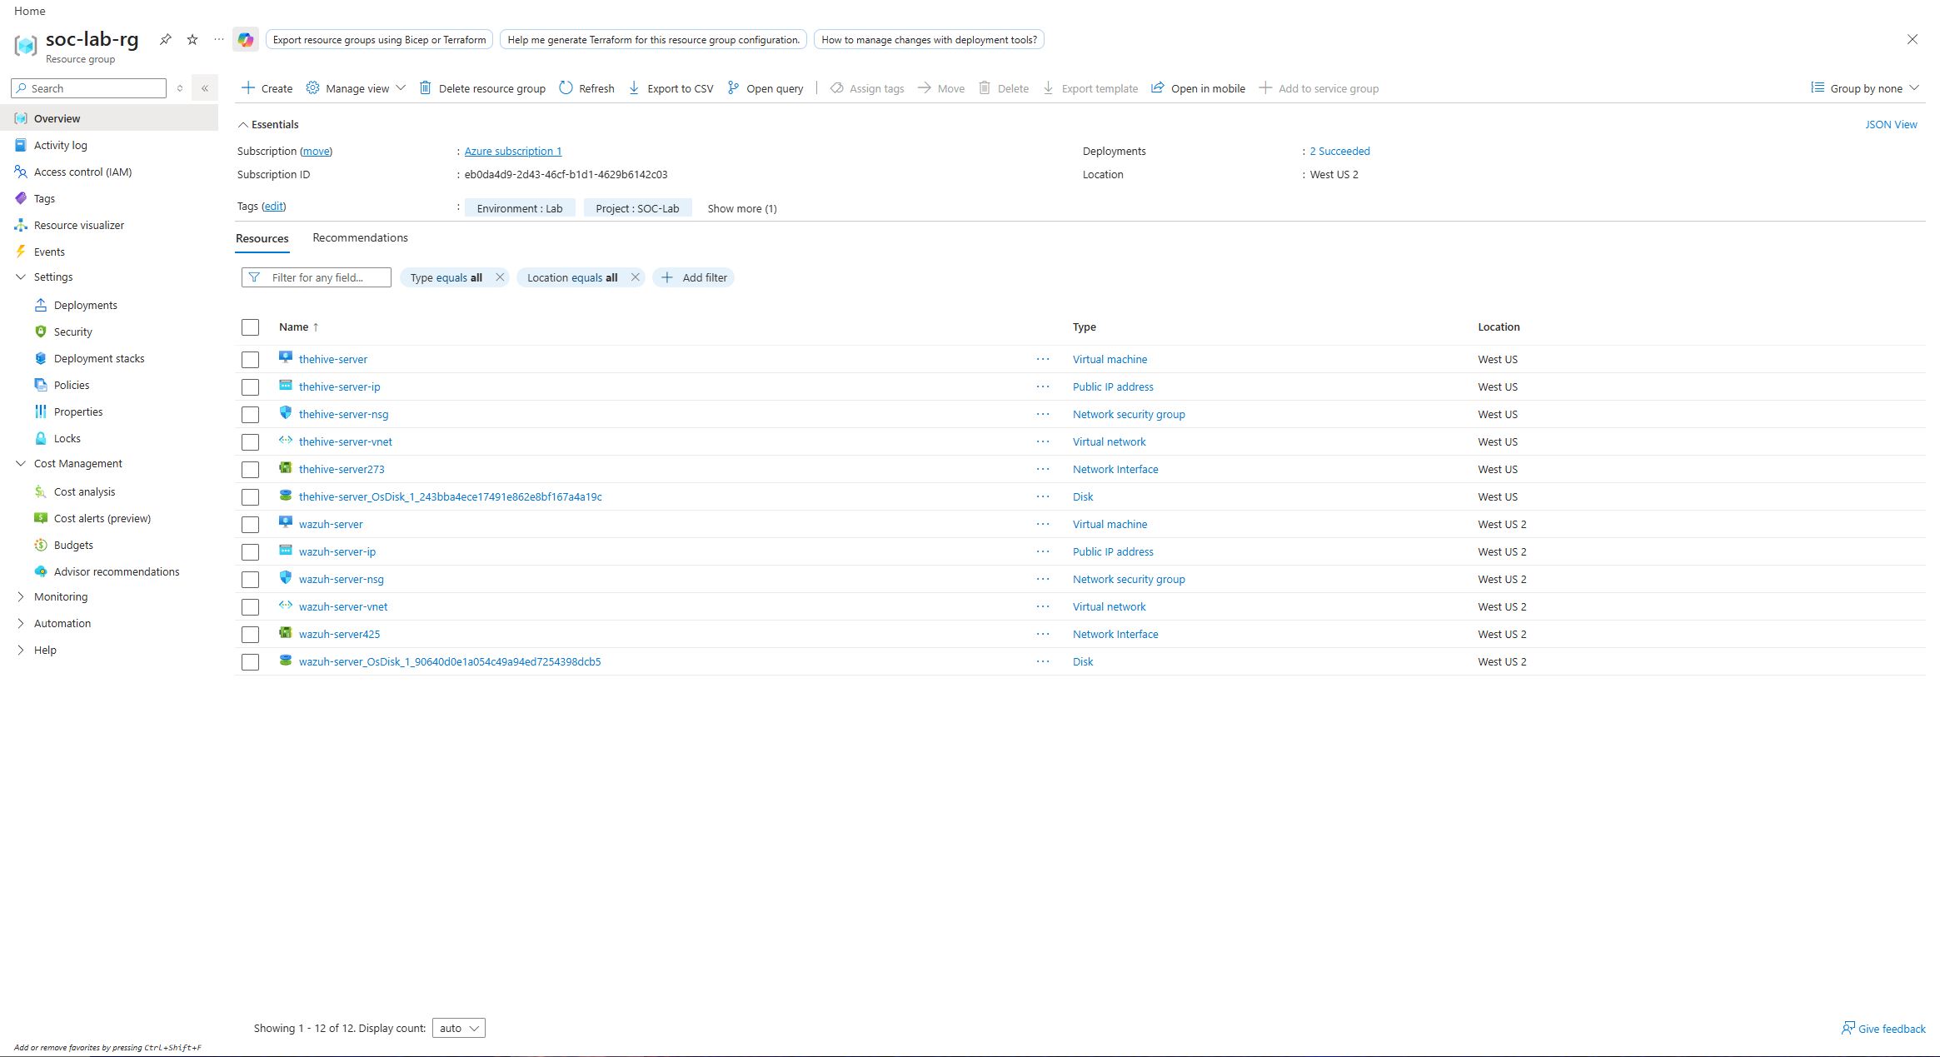Viewport: 1940px width, 1057px height.
Task: Check wazuh-server row checkbox
Action: point(250,525)
